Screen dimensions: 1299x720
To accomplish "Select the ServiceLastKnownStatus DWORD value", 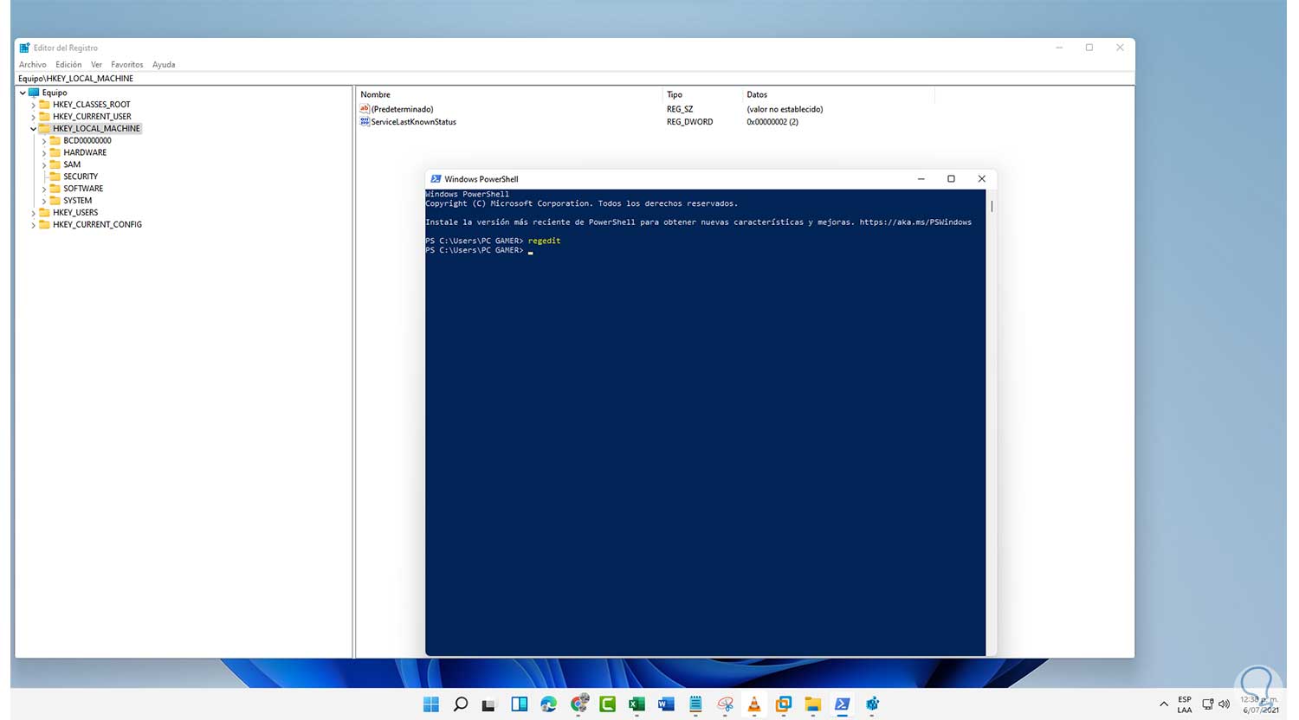I will (413, 122).
